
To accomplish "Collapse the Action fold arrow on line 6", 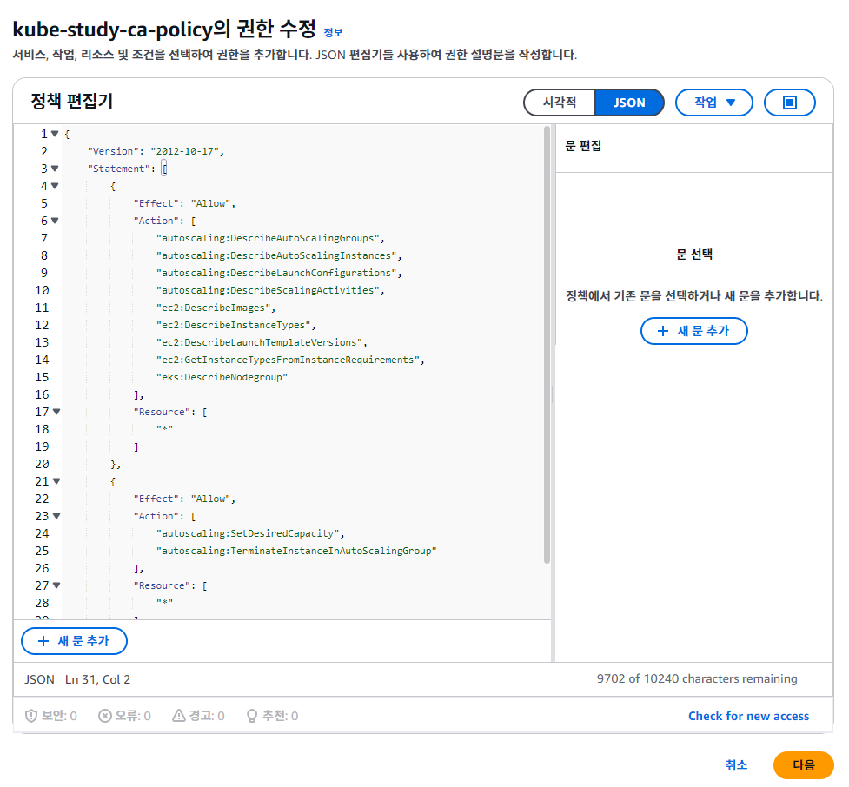I will (55, 221).
